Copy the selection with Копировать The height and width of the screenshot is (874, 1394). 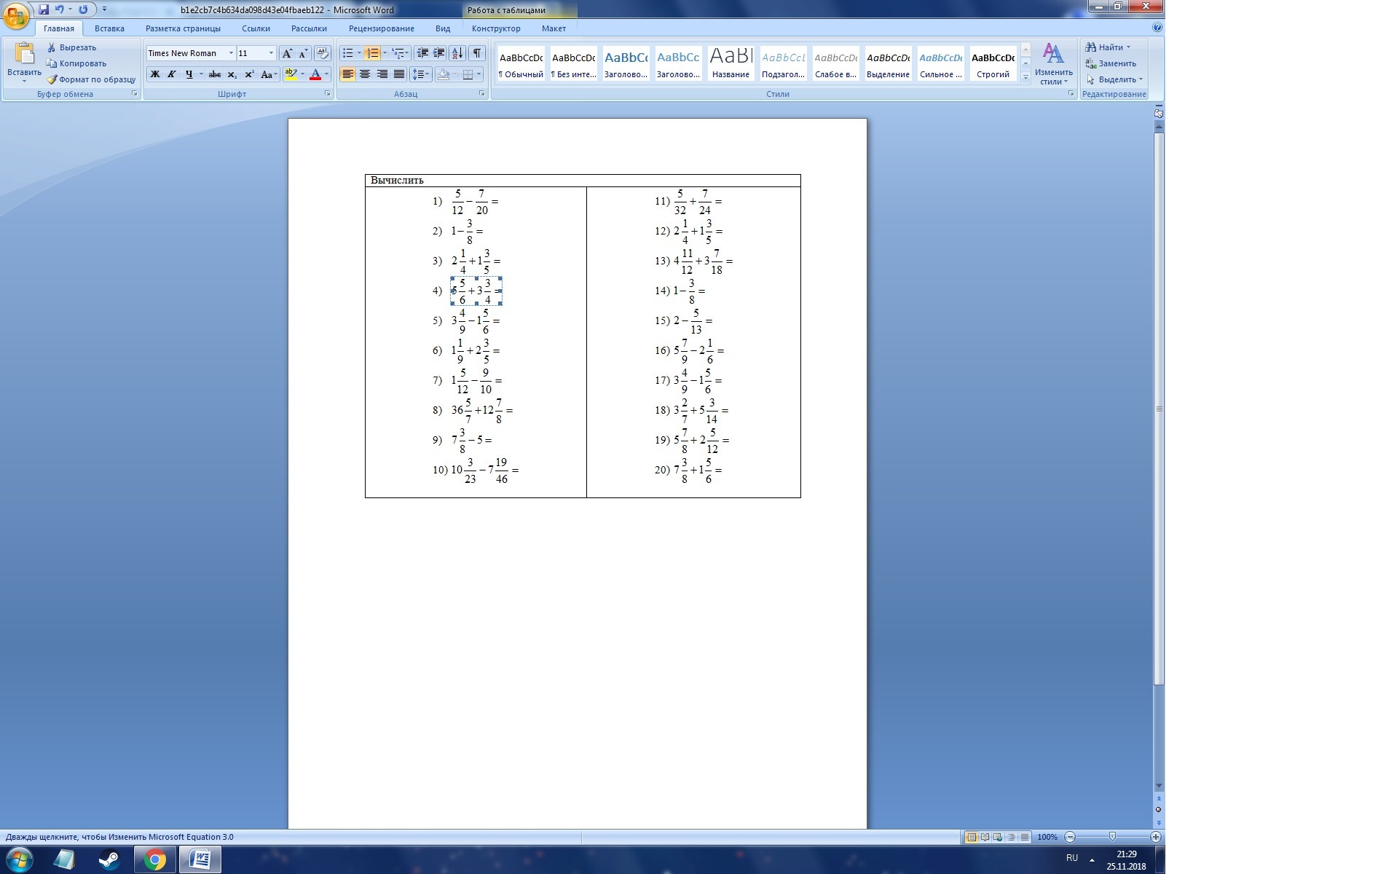(76, 63)
